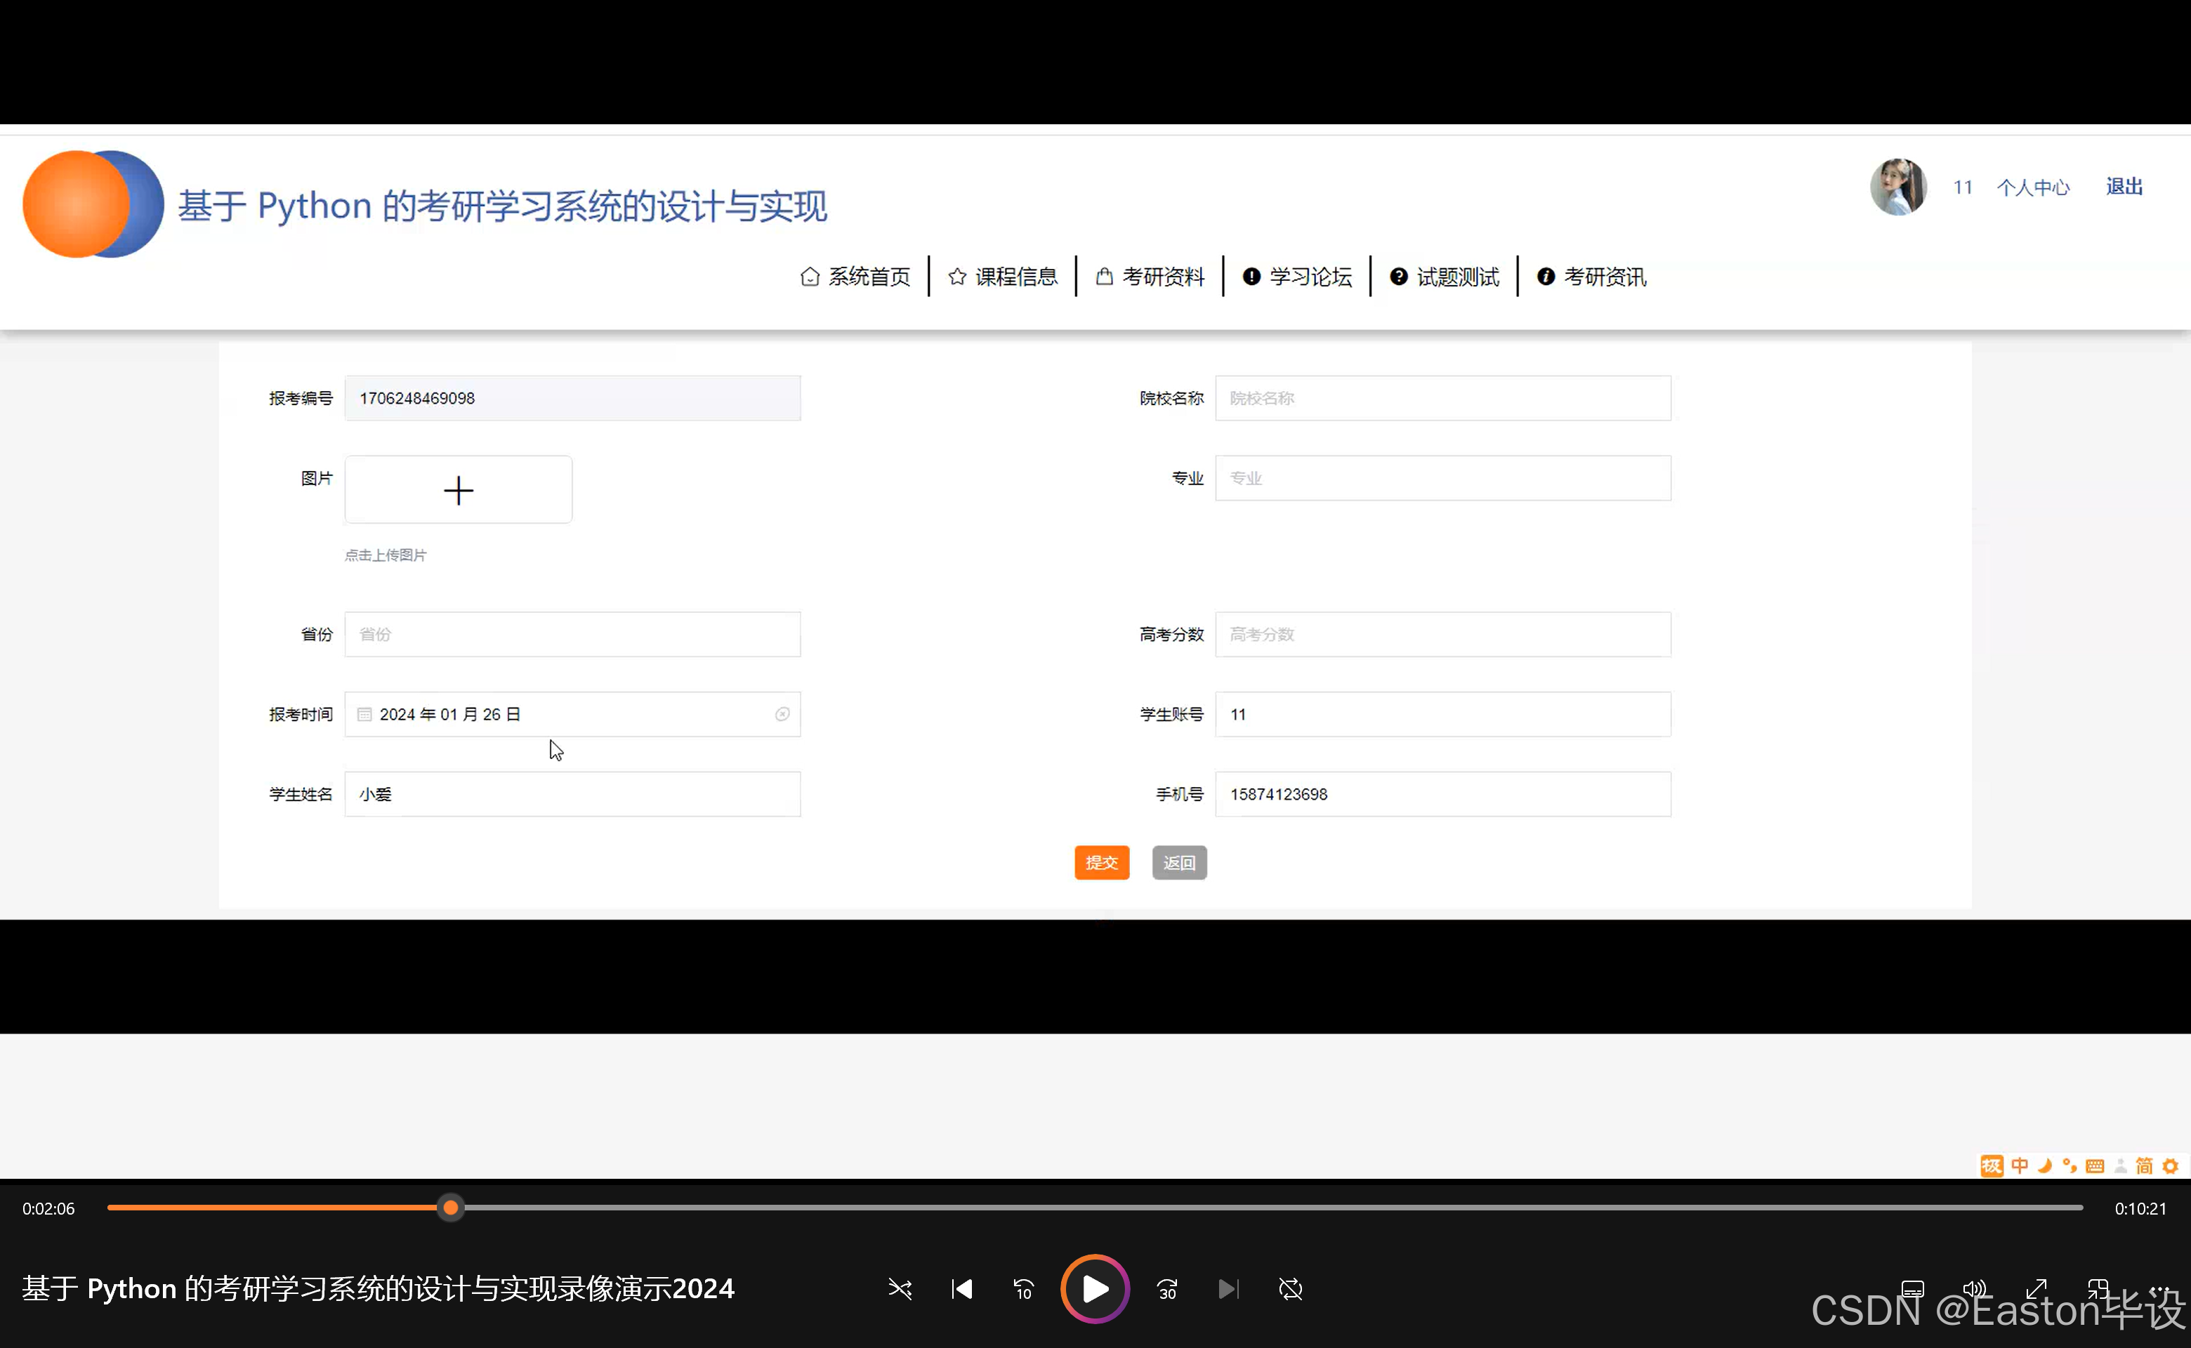Click total duration 0:10:21
The width and height of the screenshot is (2191, 1348).
(x=2140, y=1209)
